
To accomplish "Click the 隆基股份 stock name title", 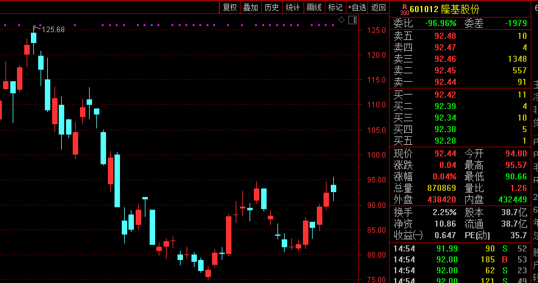I will point(460,9).
